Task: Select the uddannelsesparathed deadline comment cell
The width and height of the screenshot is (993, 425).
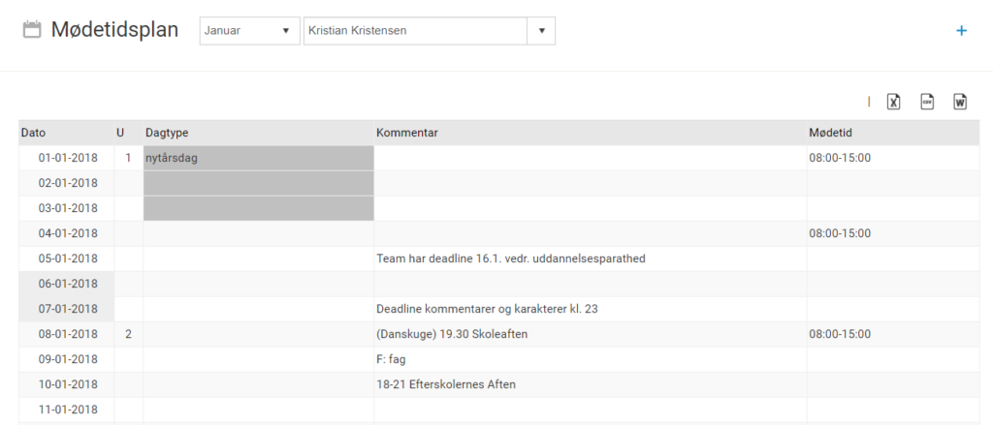Action: coord(510,258)
